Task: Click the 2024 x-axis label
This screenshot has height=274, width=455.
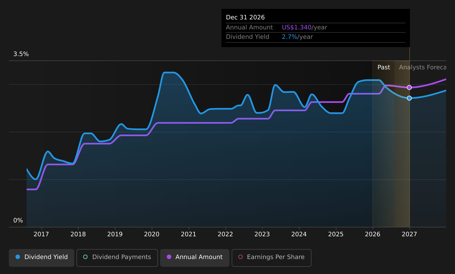Action: [299, 234]
